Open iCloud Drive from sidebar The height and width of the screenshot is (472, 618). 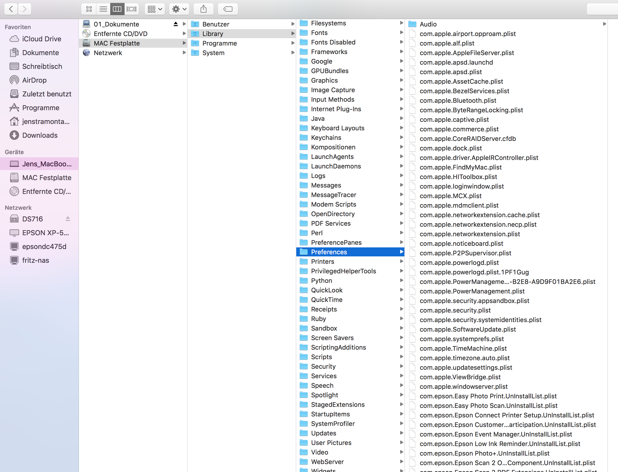click(x=41, y=39)
